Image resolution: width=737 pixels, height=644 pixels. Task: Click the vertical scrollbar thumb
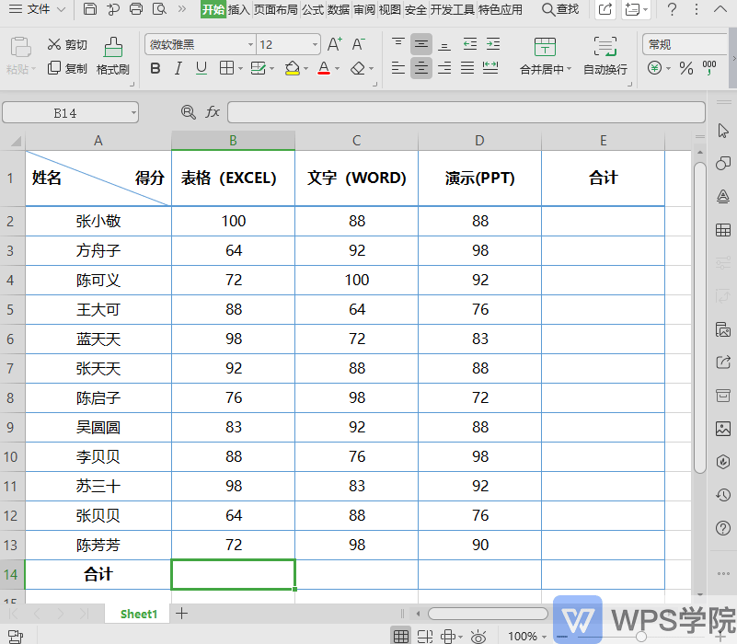pyautogui.click(x=700, y=317)
